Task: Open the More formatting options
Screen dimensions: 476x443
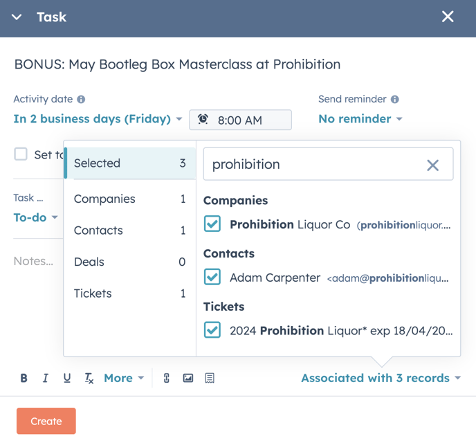Action: [x=124, y=378]
